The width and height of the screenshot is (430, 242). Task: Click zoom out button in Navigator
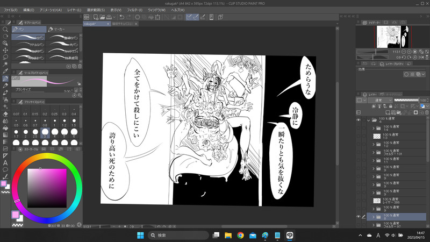404,52
